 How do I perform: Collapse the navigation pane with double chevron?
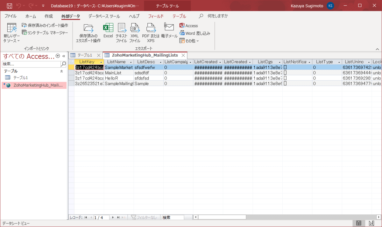click(64, 56)
